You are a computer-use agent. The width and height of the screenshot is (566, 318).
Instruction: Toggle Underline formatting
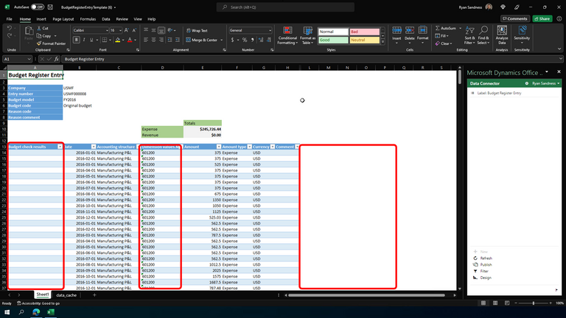[91, 40]
